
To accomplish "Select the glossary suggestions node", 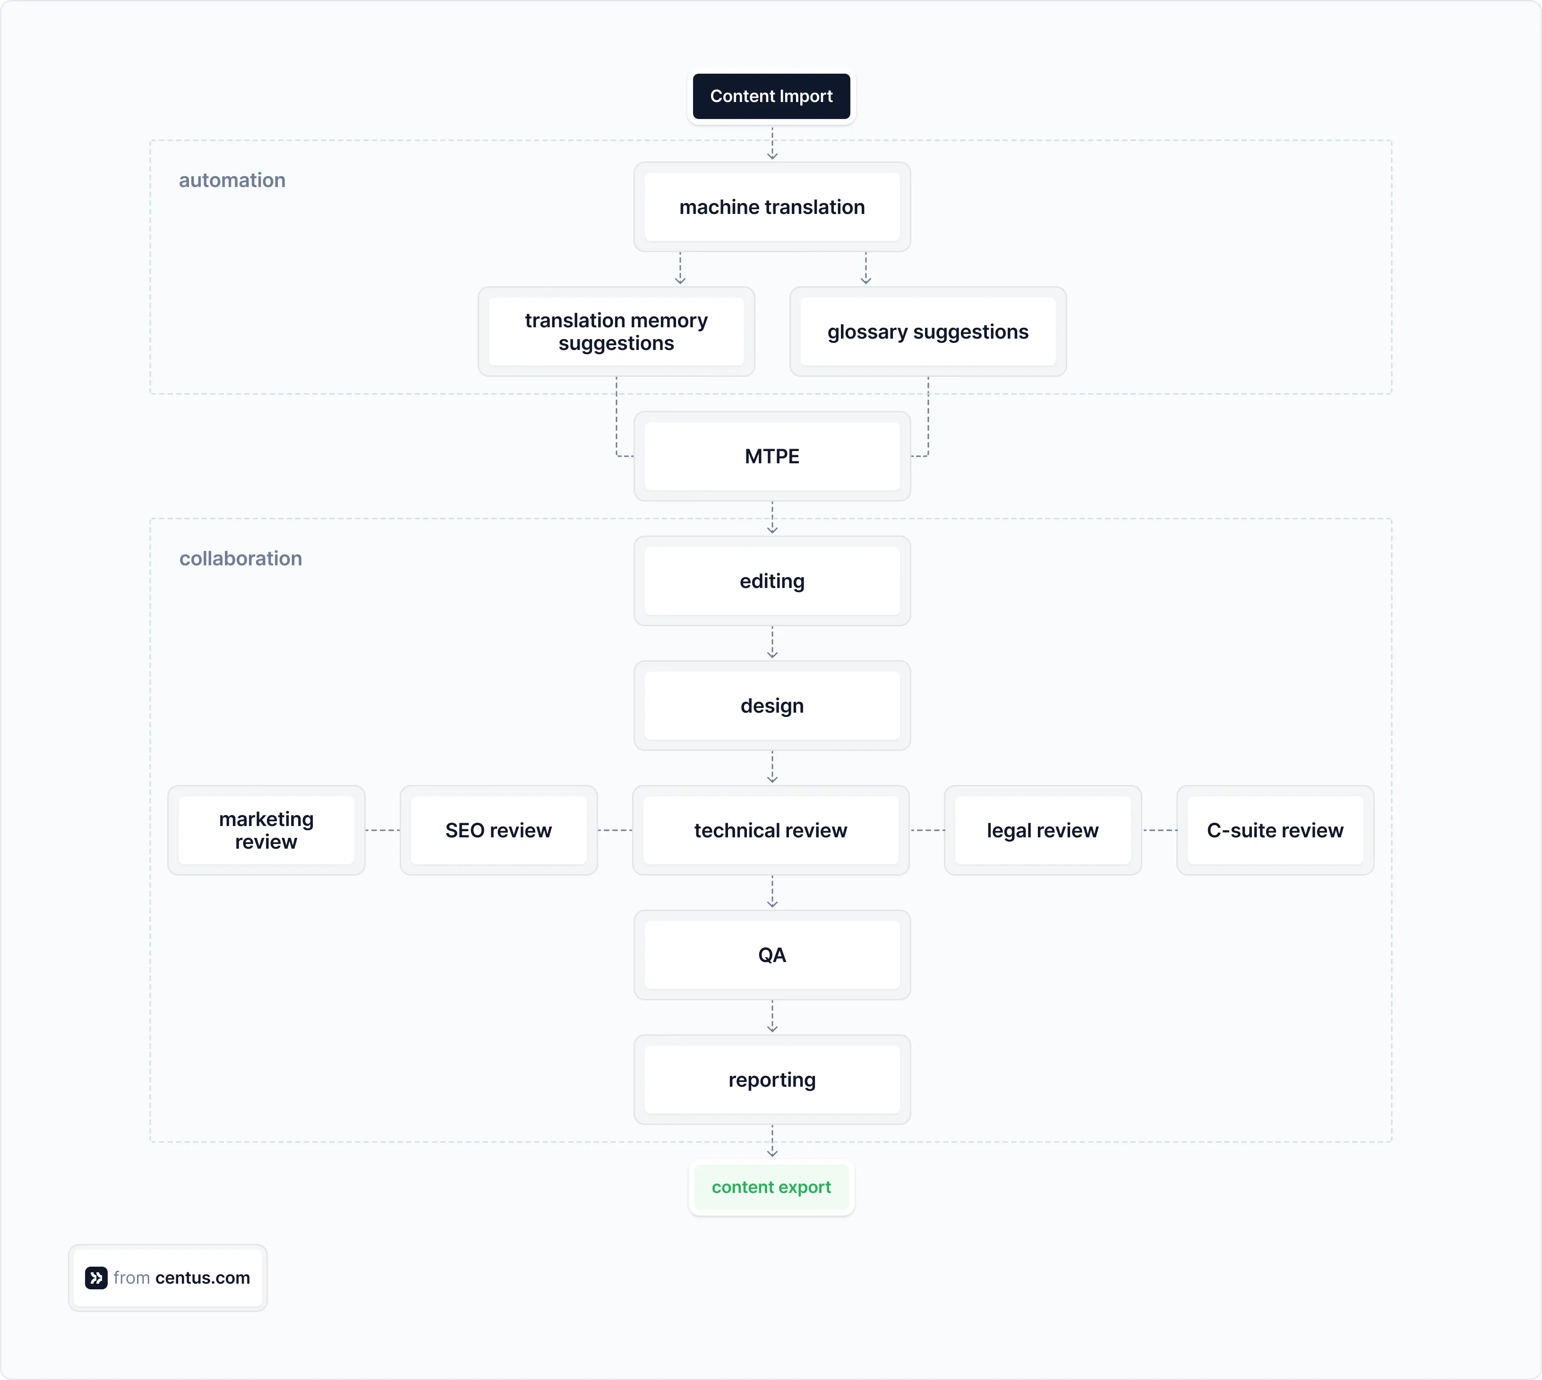I will click(x=928, y=332).
